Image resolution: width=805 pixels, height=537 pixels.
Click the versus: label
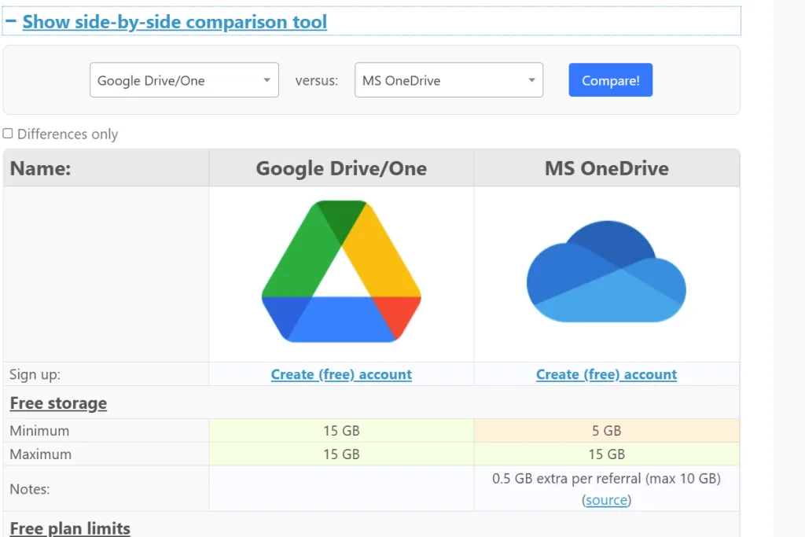[x=317, y=81]
